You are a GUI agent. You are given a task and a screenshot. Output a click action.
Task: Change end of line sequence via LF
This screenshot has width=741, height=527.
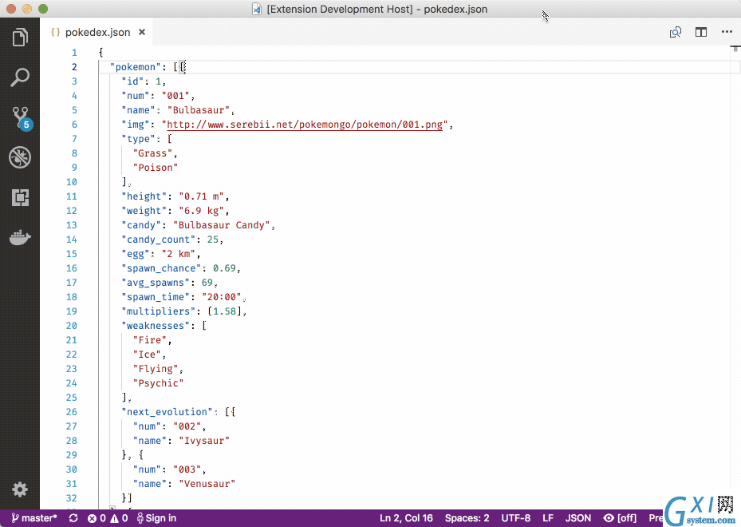(548, 518)
